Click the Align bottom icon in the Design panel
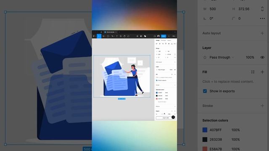This screenshot has width=269, height=151. click(x=172, y=44)
